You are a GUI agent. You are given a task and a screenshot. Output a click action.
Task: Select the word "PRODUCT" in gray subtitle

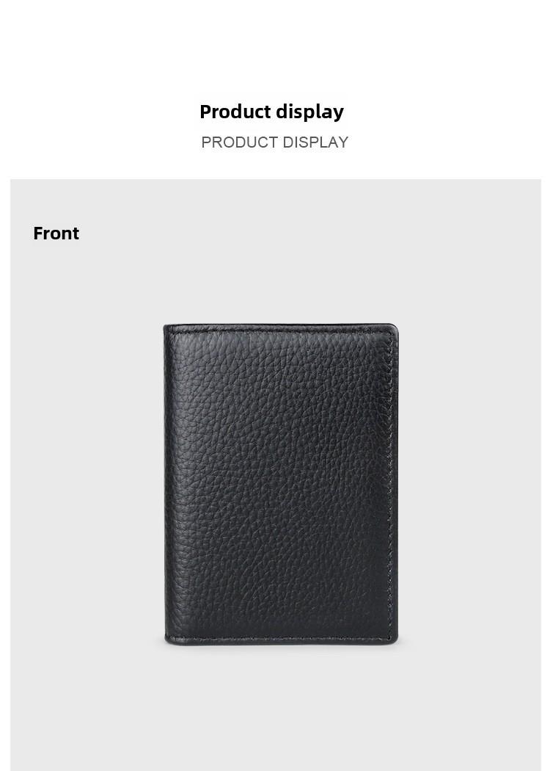(240, 142)
